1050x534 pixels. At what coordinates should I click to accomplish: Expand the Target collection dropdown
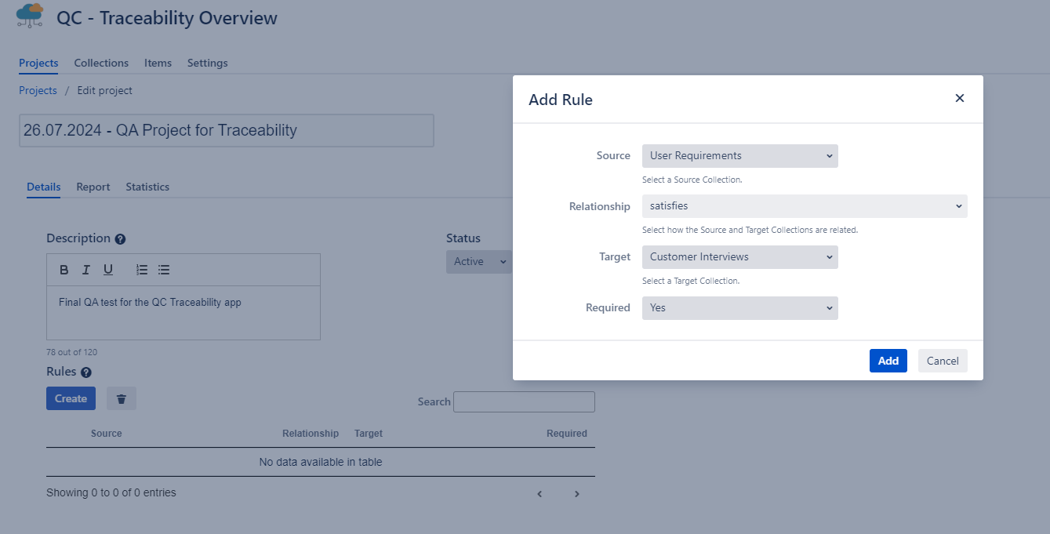point(739,257)
